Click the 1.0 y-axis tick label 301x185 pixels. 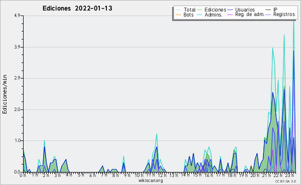click(x=17, y=140)
